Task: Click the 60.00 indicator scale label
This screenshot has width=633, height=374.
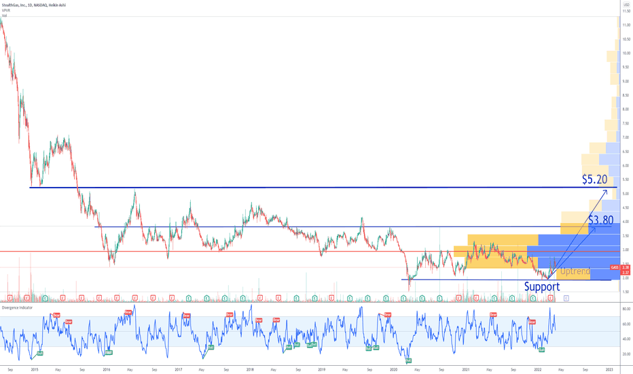Action: pyautogui.click(x=626, y=324)
